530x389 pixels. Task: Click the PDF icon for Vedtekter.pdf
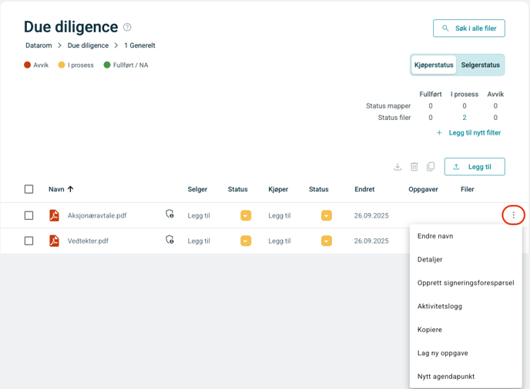tap(54, 241)
